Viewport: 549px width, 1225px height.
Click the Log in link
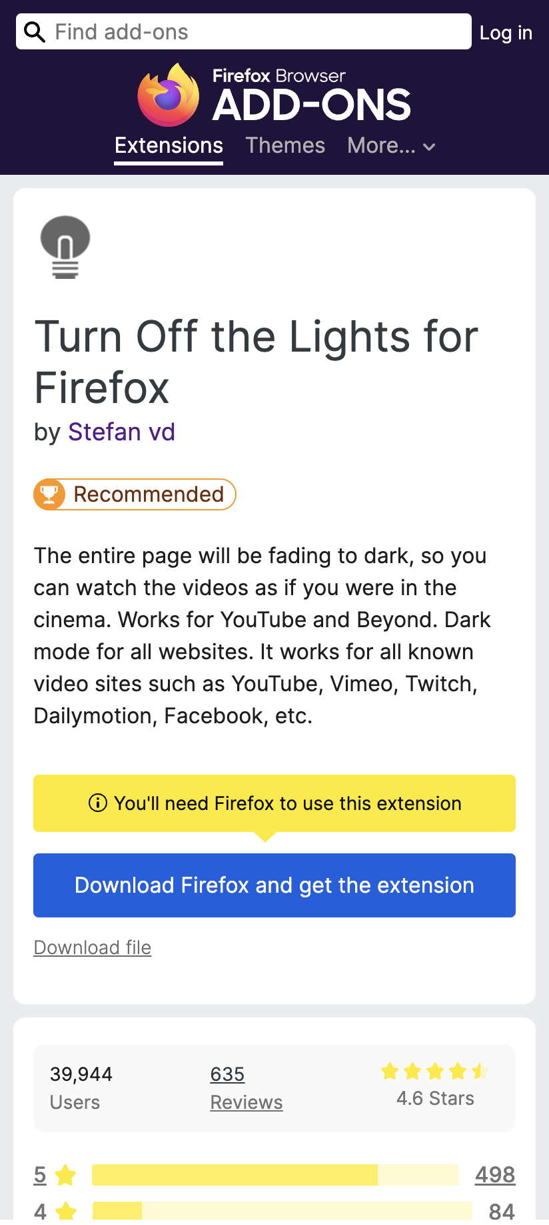506,33
